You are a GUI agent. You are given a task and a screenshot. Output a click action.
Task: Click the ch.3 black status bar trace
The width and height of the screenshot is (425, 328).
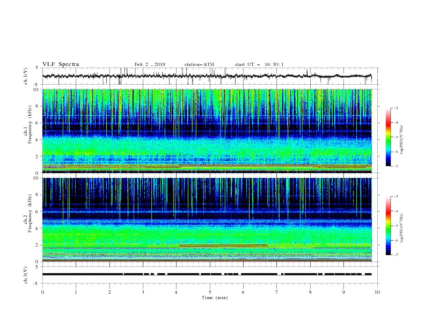207,274
